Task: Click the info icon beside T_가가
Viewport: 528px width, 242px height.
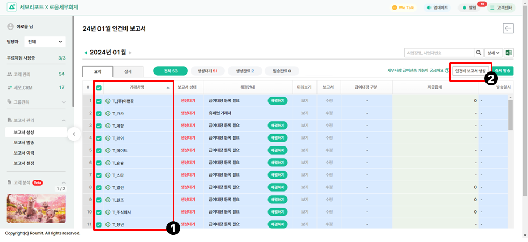Action: (x=108, y=113)
